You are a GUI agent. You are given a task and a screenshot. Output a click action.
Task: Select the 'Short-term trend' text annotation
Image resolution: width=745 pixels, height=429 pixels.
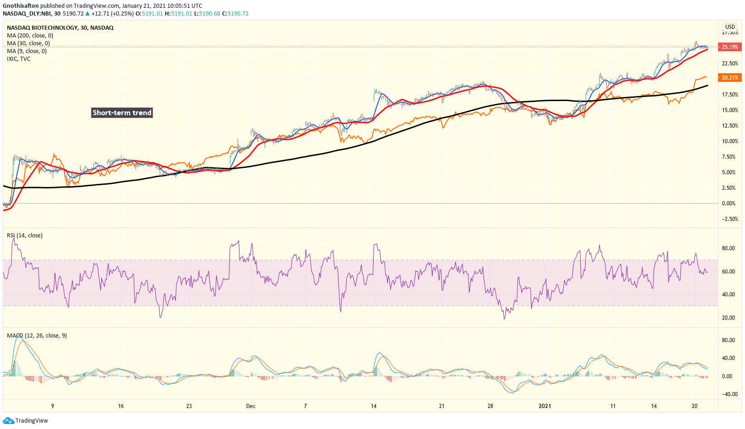[x=122, y=113]
